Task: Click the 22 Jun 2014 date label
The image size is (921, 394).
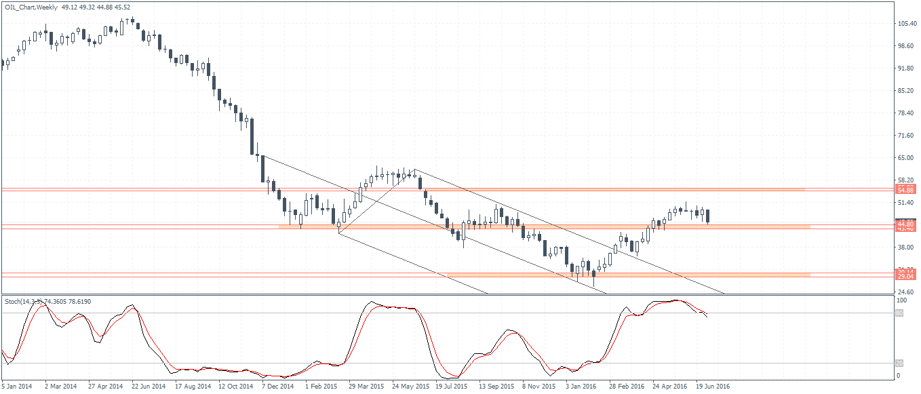Action: [x=148, y=387]
